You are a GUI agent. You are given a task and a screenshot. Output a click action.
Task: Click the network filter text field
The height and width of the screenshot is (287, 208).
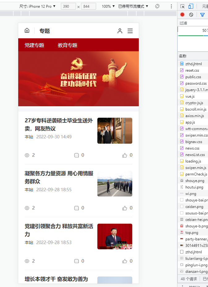point(193,23)
